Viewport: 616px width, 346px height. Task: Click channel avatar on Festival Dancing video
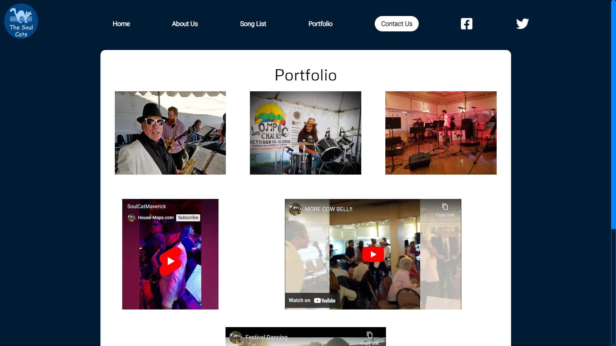click(x=236, y=337)
